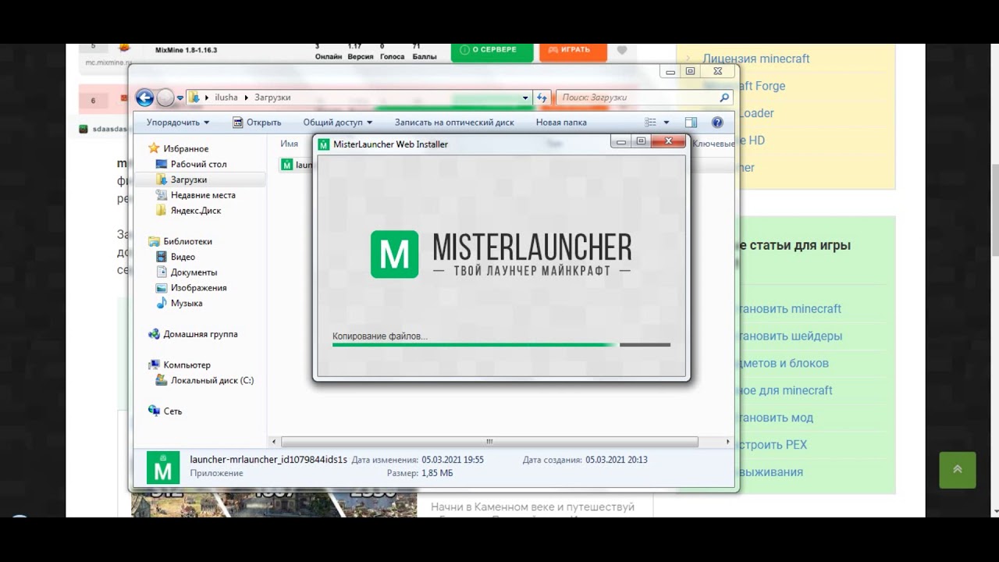Click the orange 'ИГРАТЬ' button

[573, 50]
